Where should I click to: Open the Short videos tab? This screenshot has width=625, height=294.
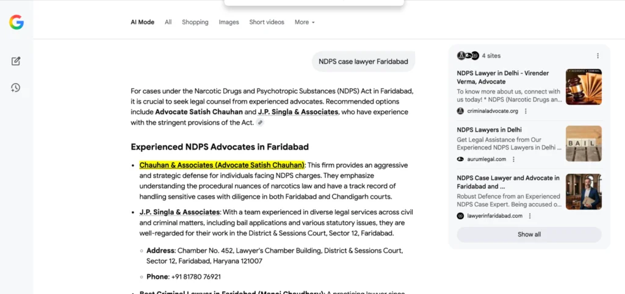(x=267, y=23)
